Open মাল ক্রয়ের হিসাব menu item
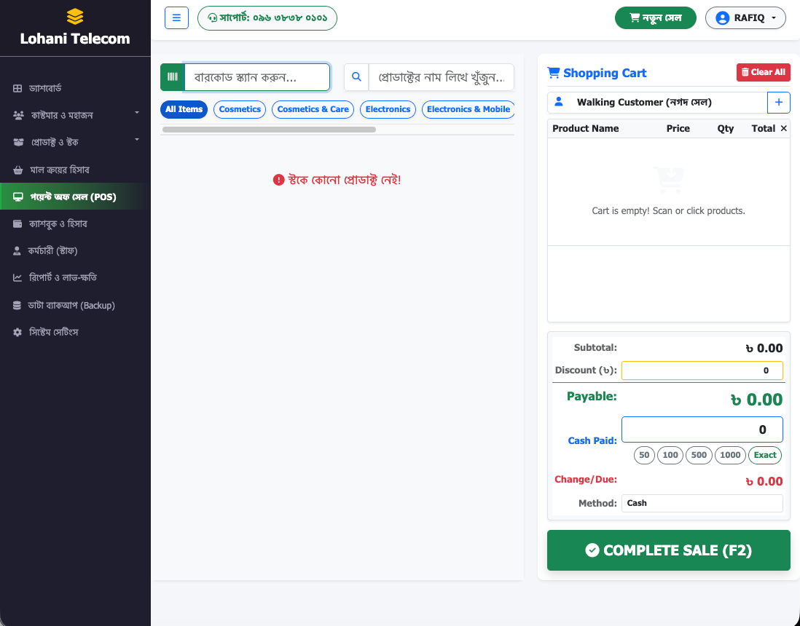The height and width of the screenshot is (626, 800). pyautogui.click(x=76, y=170)
